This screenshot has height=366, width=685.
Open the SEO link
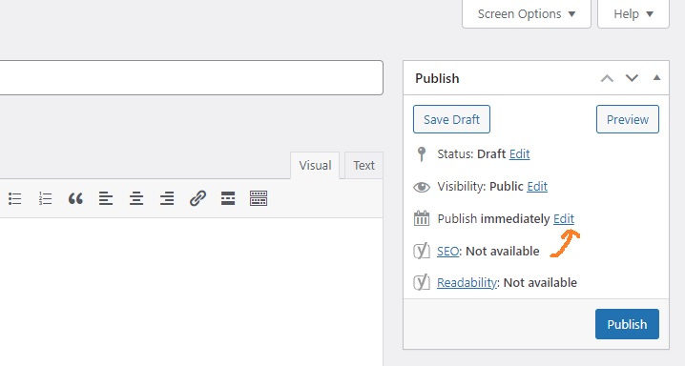[x=447, y=252]
